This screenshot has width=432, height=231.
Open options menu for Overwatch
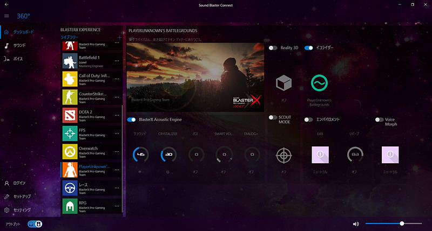[x=117, y=151]
